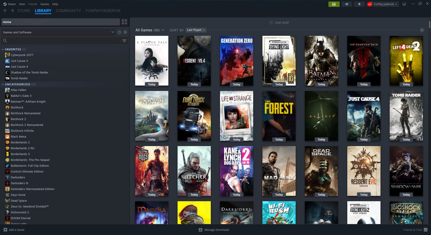
Task: Select Days Gone in sidebar
Action: click(18, 195)
